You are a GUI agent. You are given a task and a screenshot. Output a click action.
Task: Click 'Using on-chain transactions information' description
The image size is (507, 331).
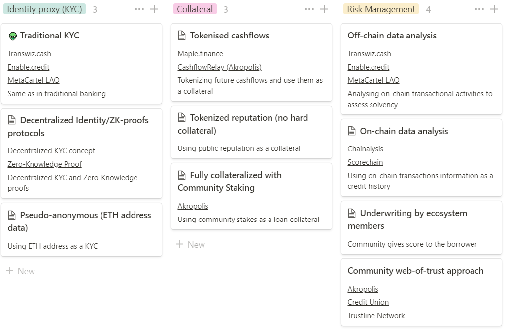[x=420, y=181]
